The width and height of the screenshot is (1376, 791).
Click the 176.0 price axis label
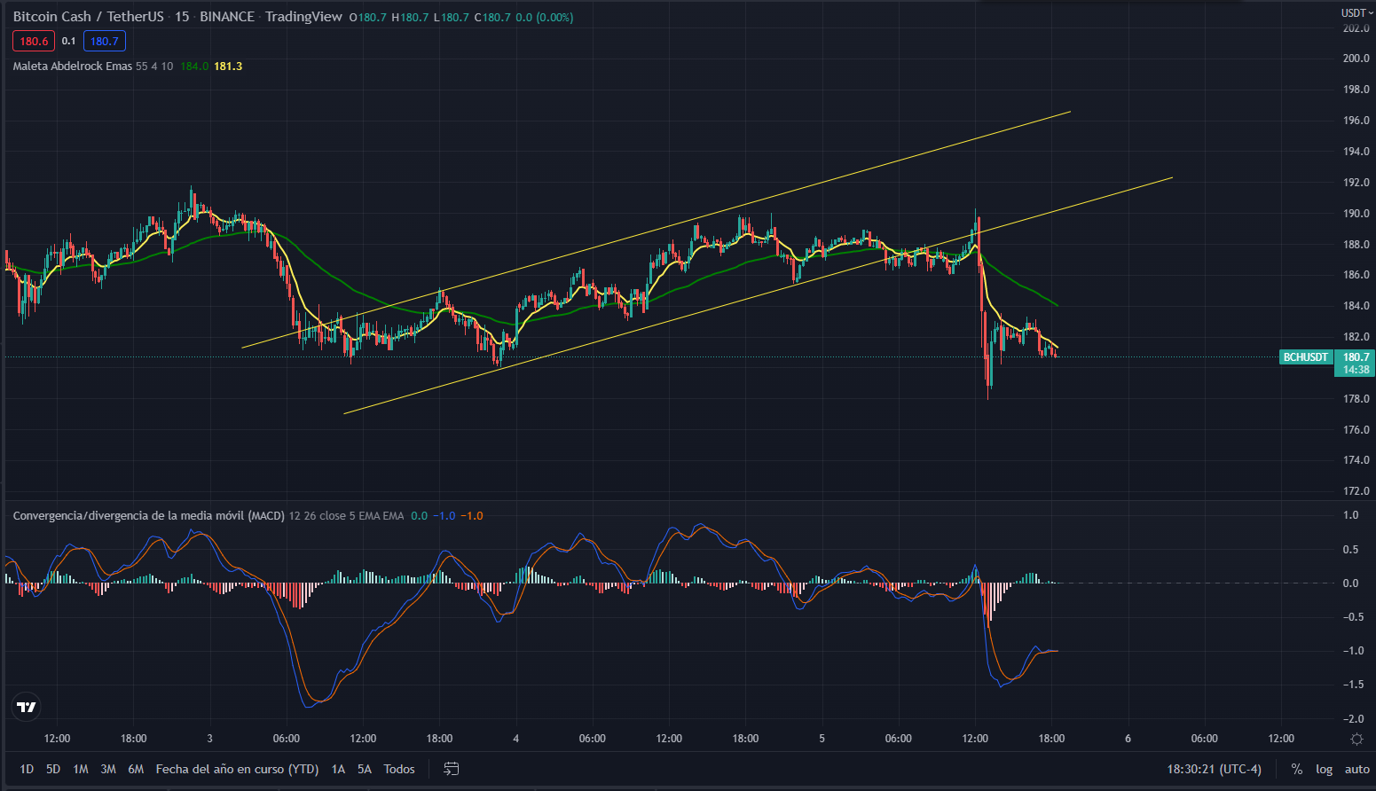[x=1356, y=430]
